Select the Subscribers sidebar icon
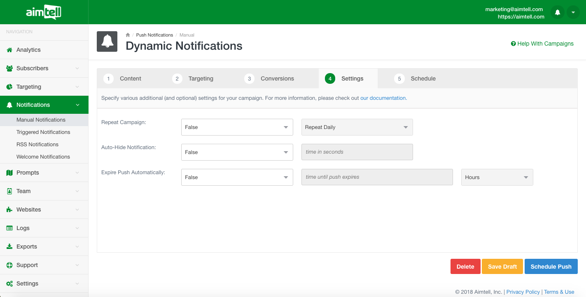Screen dimensions: 586x297 [x=9, y=68]
